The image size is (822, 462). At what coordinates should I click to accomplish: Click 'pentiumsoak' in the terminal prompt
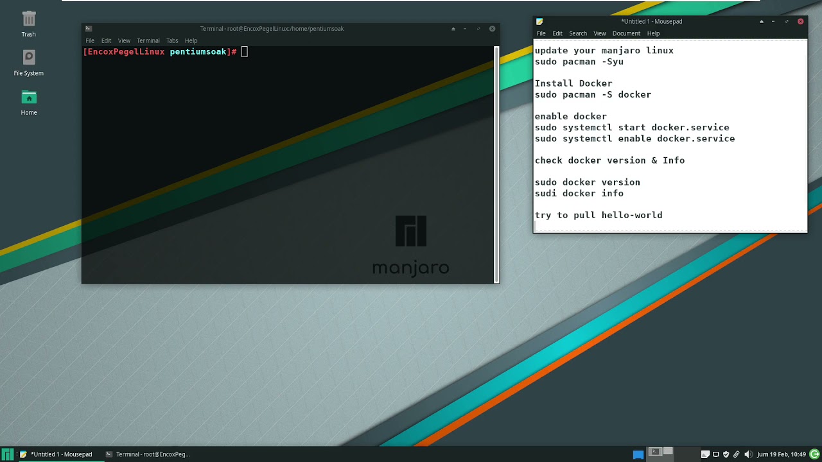point(198,51)
